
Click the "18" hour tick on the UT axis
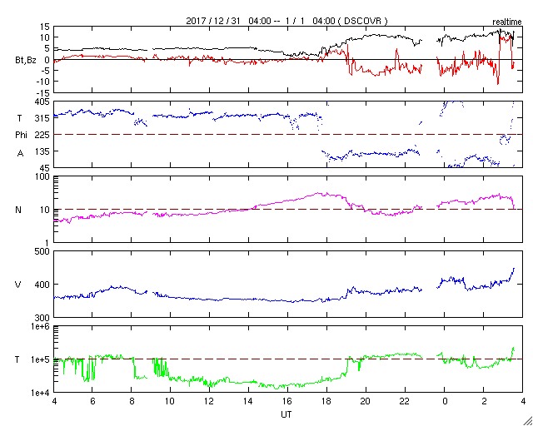[327, 401]
